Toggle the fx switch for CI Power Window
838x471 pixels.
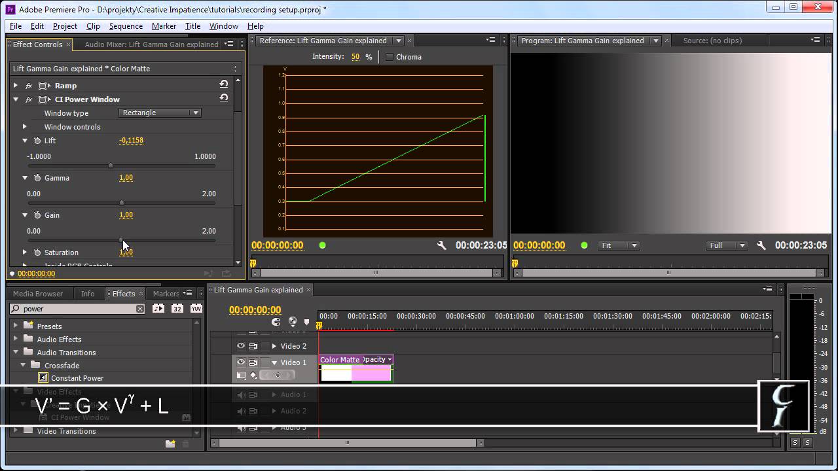click(29, 99)
